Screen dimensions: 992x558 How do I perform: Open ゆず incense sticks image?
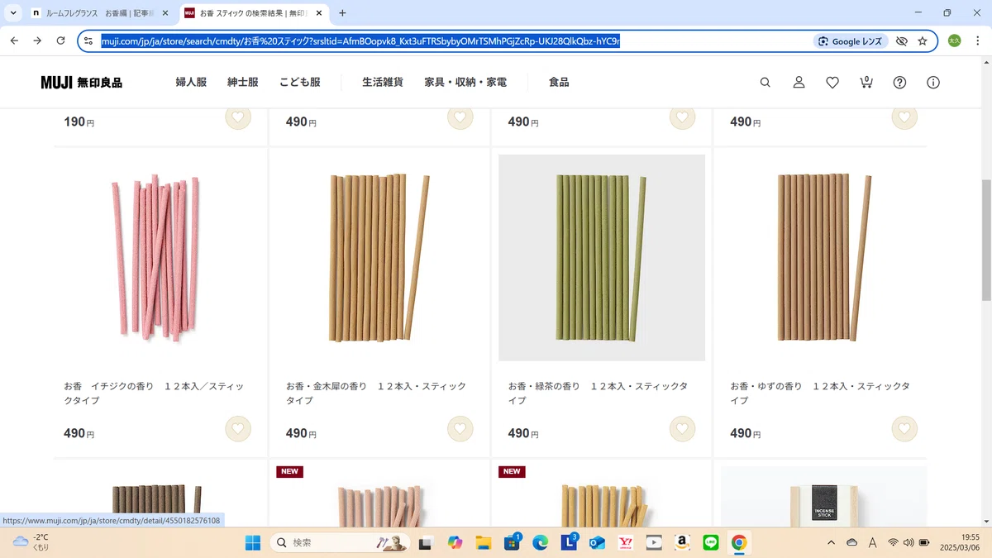823,258
